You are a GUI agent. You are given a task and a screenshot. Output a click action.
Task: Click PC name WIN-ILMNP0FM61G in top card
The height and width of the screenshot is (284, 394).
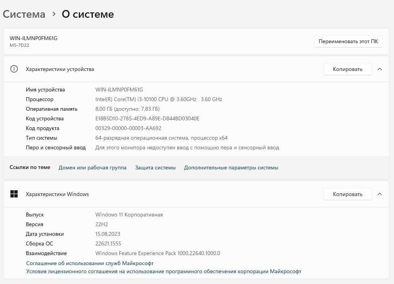pyautogui.click(x=34, y=38)
